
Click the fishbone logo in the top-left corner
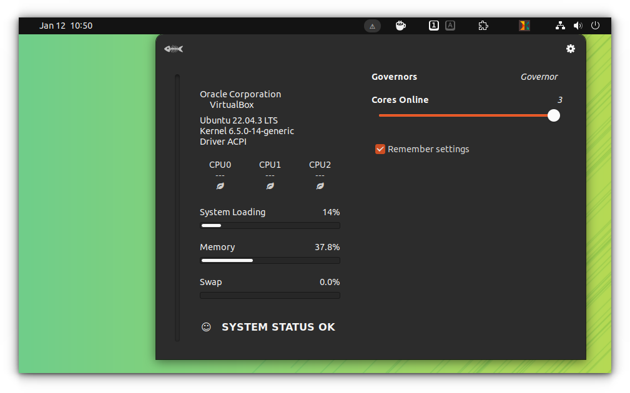point(173,48)
